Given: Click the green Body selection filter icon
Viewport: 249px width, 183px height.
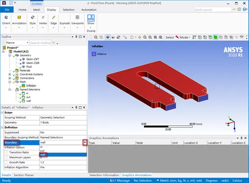Looking at the screenshot, I should coord(215,37).
